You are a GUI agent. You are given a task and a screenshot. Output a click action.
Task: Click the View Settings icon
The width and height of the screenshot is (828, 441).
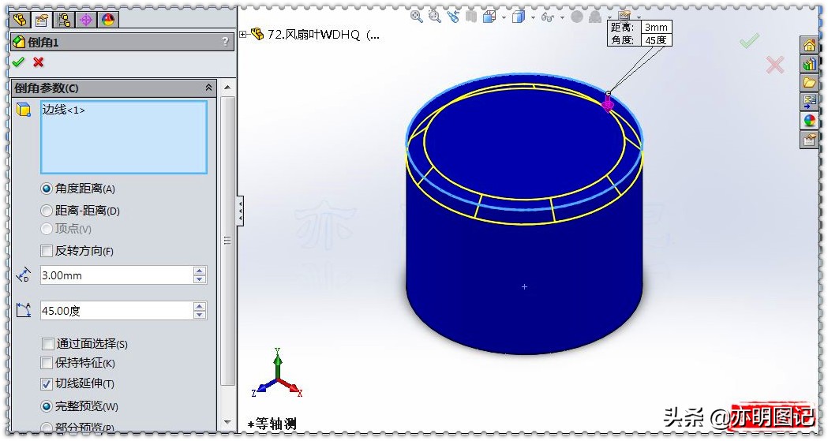tap(624, 15)
